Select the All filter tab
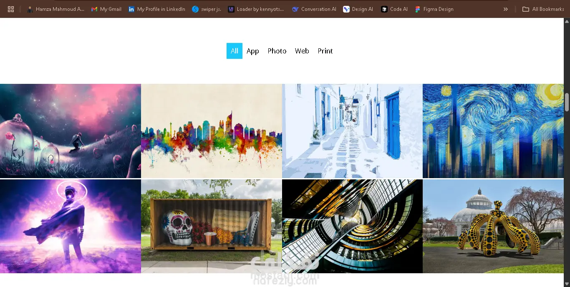 click(x=235, y=51)
